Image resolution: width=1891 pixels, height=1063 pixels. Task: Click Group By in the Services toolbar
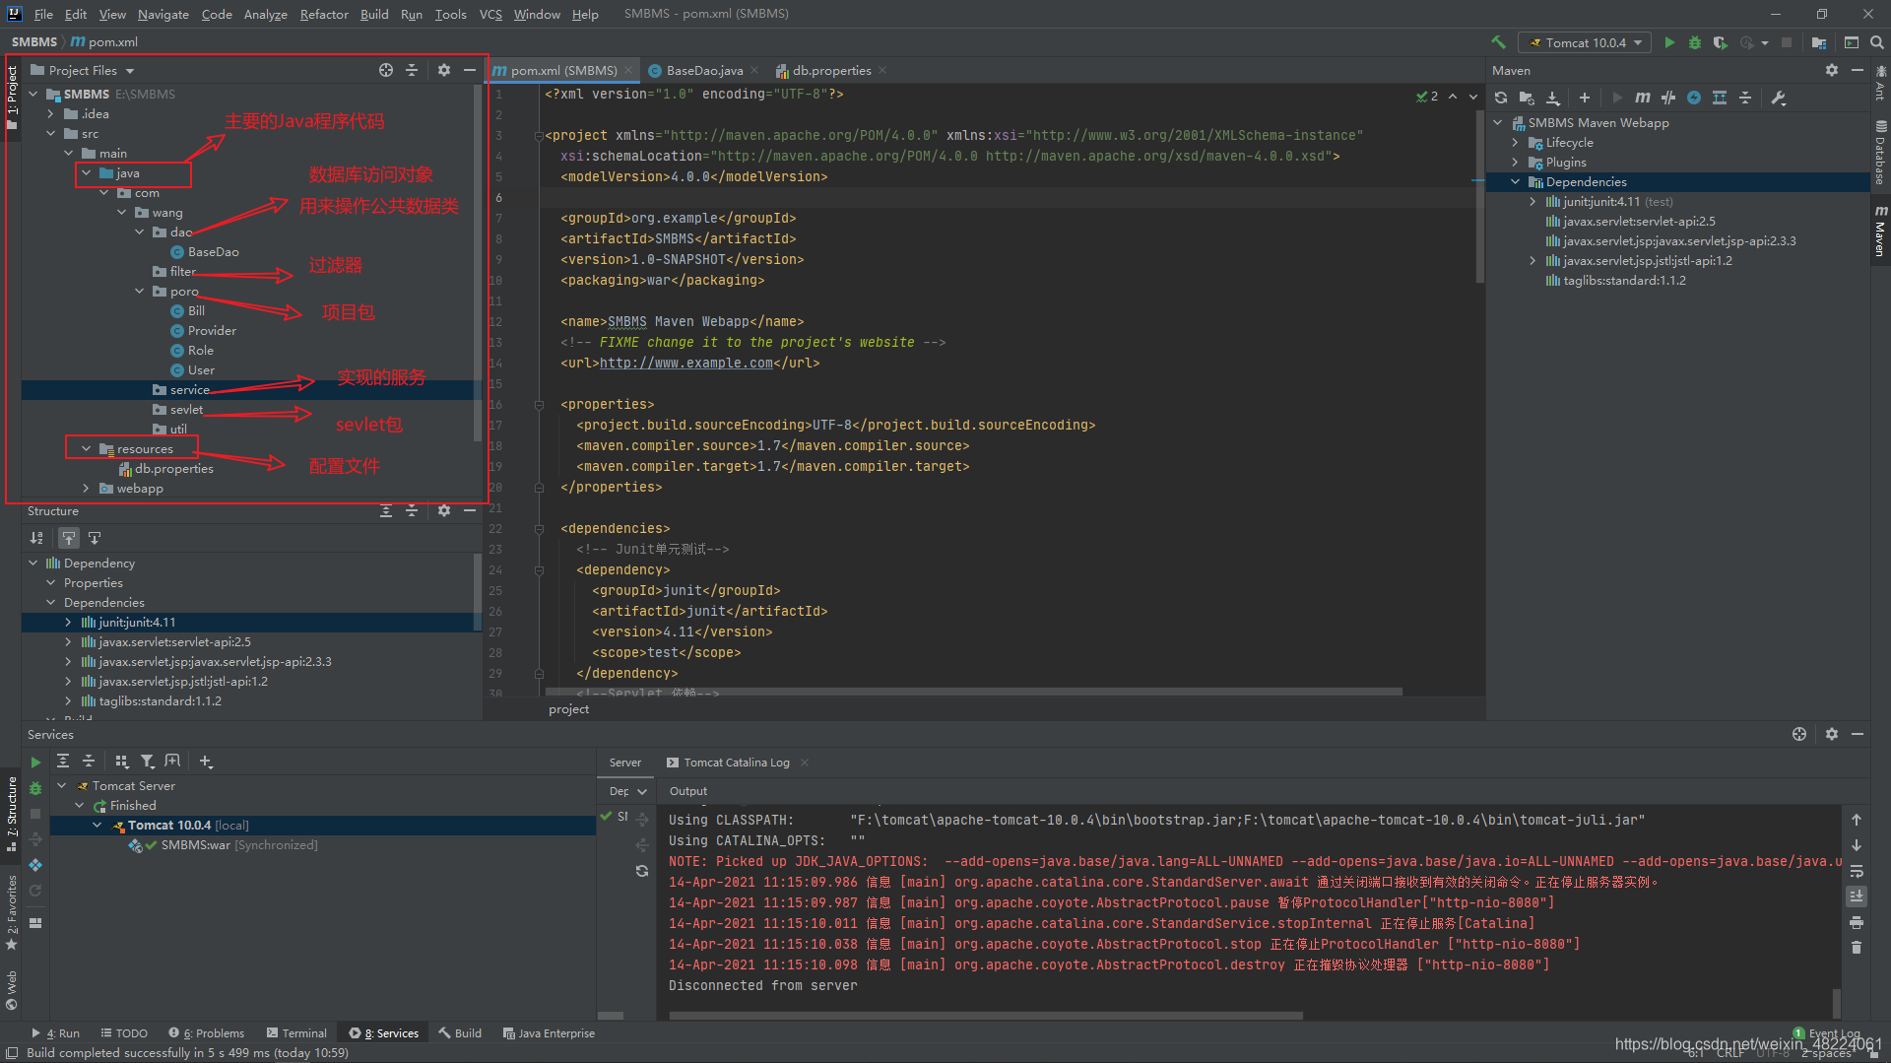pyautogui.click(x=121, y=761)
